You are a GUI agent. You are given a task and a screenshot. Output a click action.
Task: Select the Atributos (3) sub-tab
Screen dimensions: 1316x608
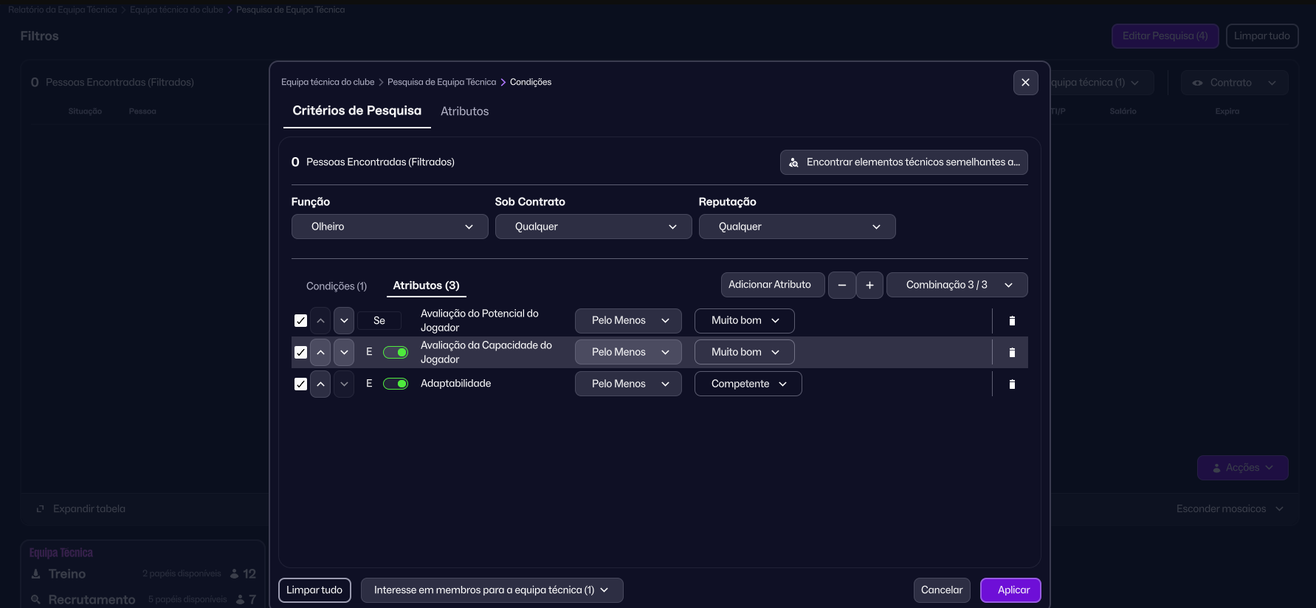pos(426,286)
